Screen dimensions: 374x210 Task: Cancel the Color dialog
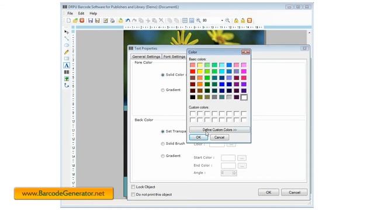point(219,138)
